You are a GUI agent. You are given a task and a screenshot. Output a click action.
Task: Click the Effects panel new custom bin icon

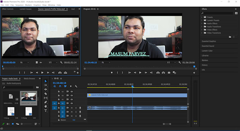pos(230,37)
